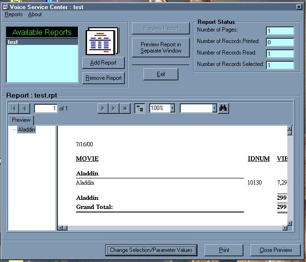
Task: Go to previous report page
Action: pos(24,108)
